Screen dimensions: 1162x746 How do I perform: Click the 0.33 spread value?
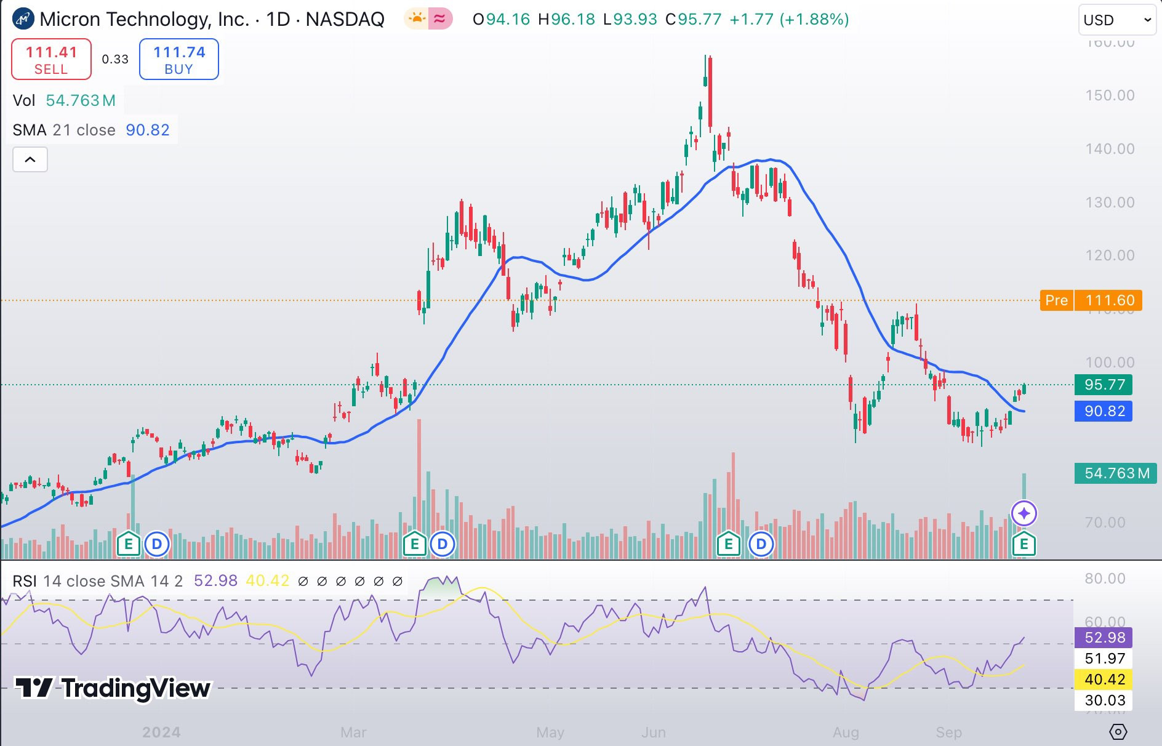click(115, 59)
